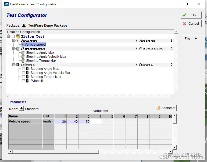Enable the Steering Angle Velocity Max criterion checkbox
Screen dimensions: 207x162
23,73
